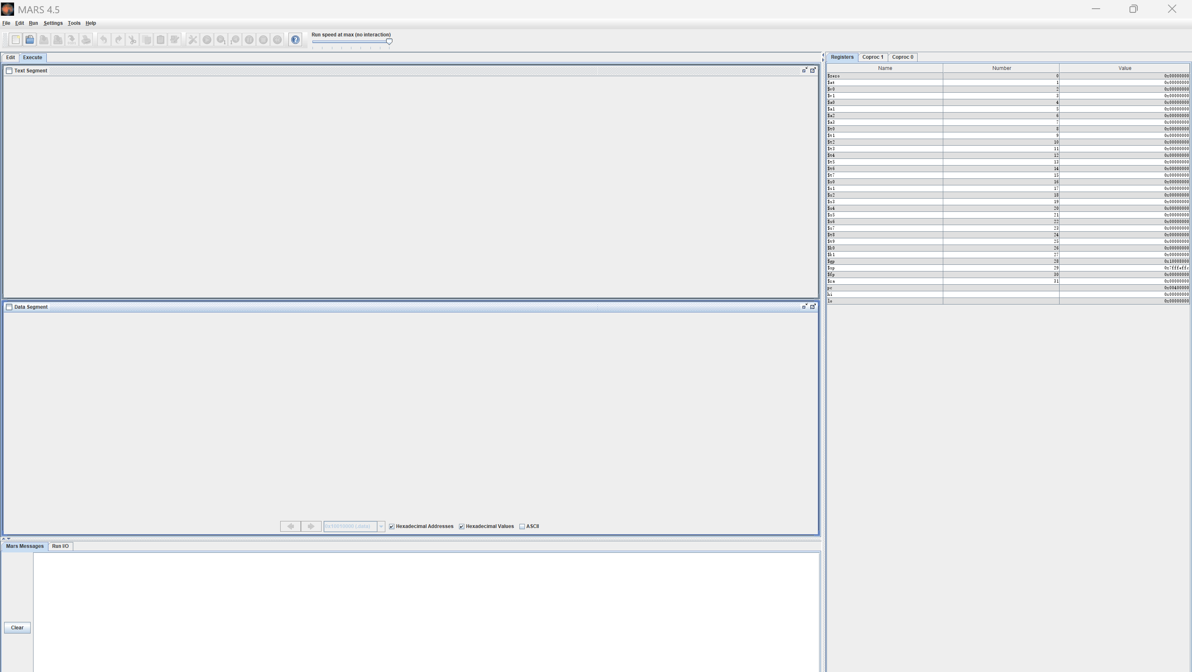Viewport: 1192px width, 672px height.
Task: Click the New file toolbar icon
Action: [16, 40]
